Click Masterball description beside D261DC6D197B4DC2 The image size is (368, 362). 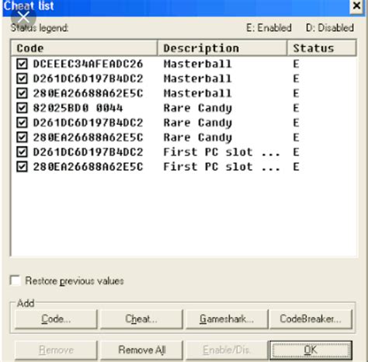click(x=197, y=78)
